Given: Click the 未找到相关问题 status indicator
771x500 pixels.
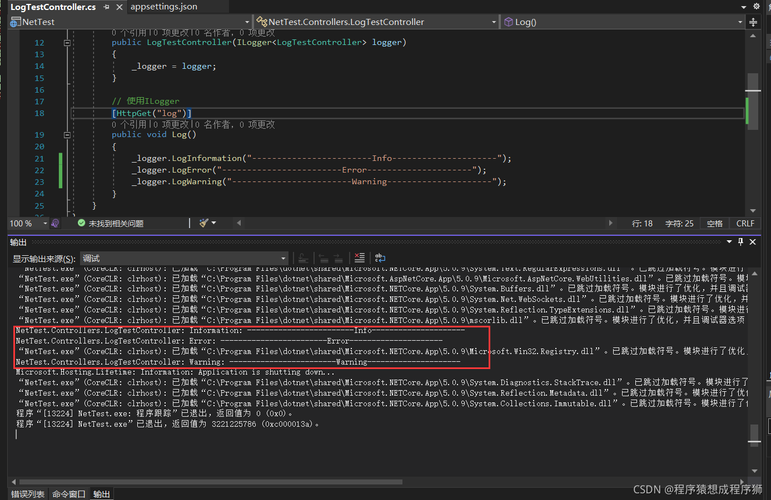Looking at the screenshot, I should point(111,224).
